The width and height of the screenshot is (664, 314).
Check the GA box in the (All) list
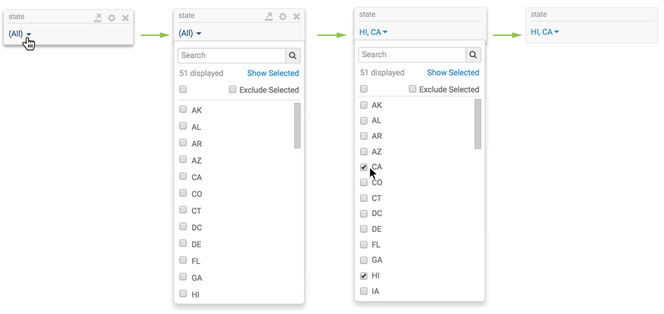tap(183, 278)
